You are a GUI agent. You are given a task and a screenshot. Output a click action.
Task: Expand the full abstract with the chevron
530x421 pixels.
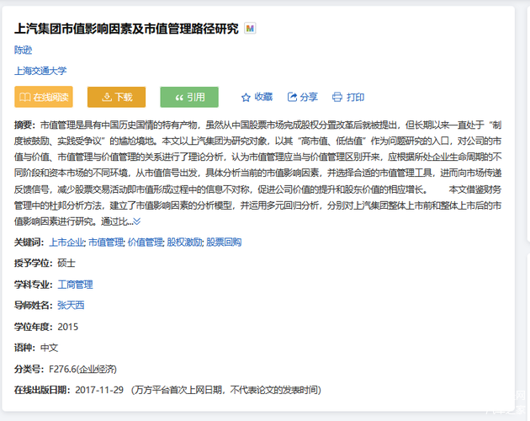pyautogui.click(x=137, y=221)
